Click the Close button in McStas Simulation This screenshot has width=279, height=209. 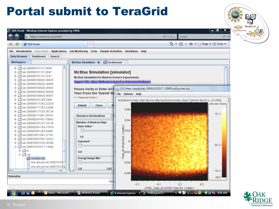point(99,105)
